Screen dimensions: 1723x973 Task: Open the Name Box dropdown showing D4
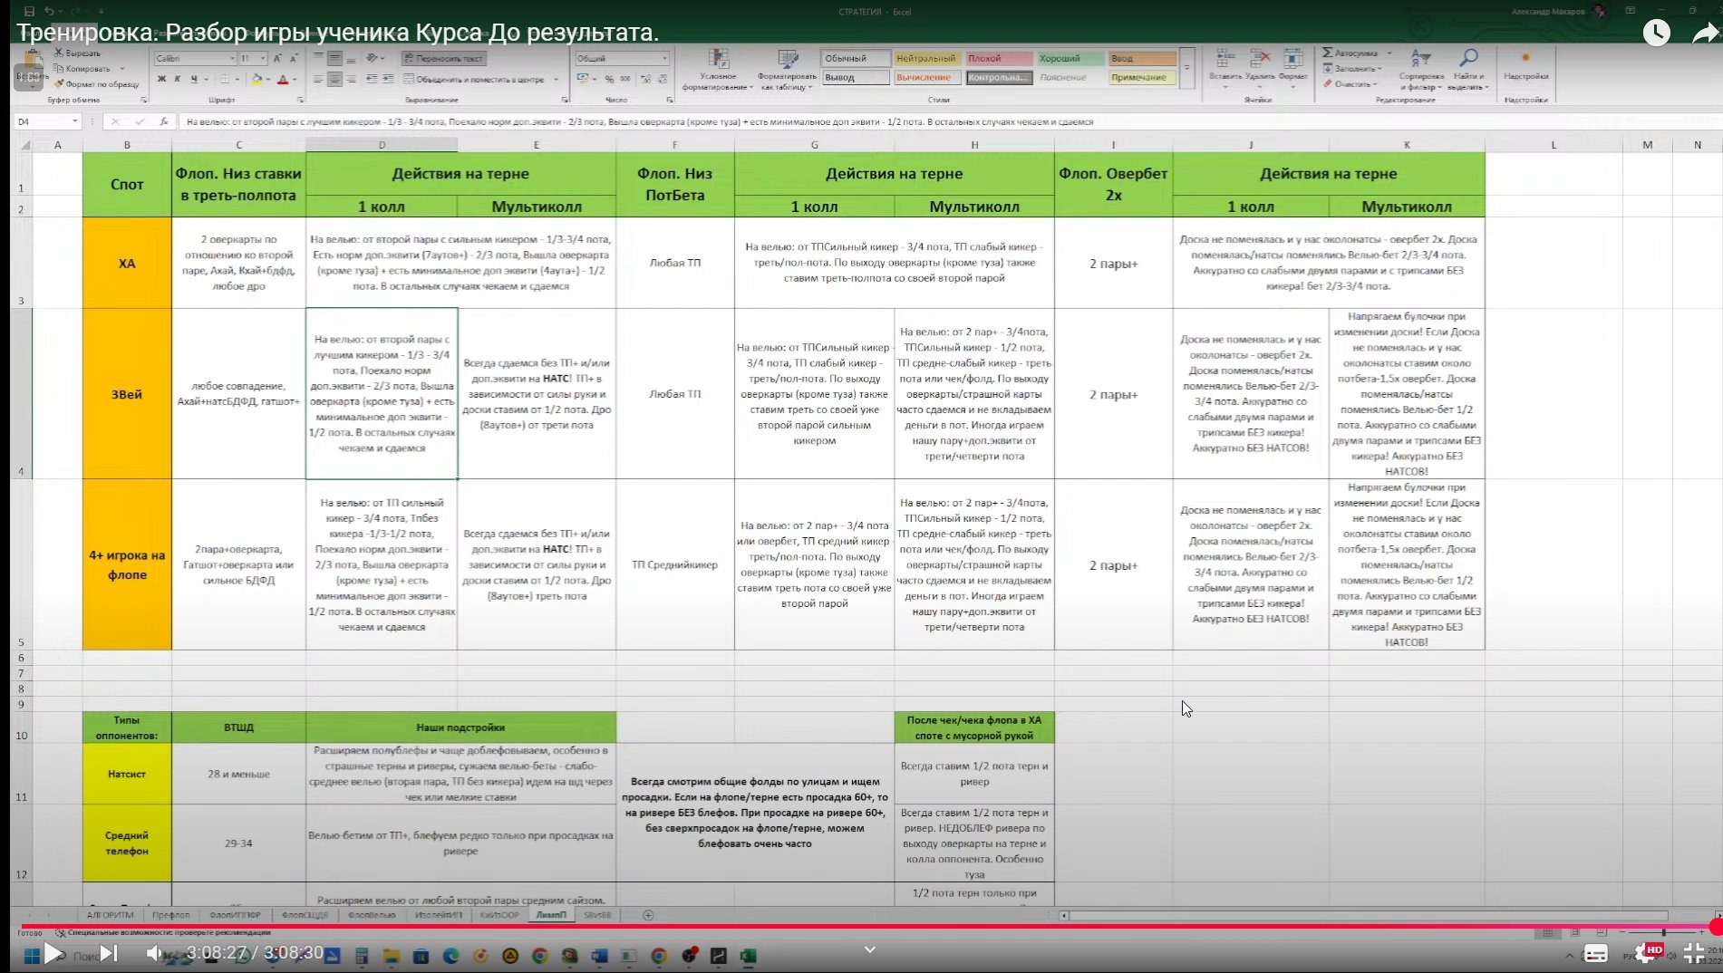74,121
